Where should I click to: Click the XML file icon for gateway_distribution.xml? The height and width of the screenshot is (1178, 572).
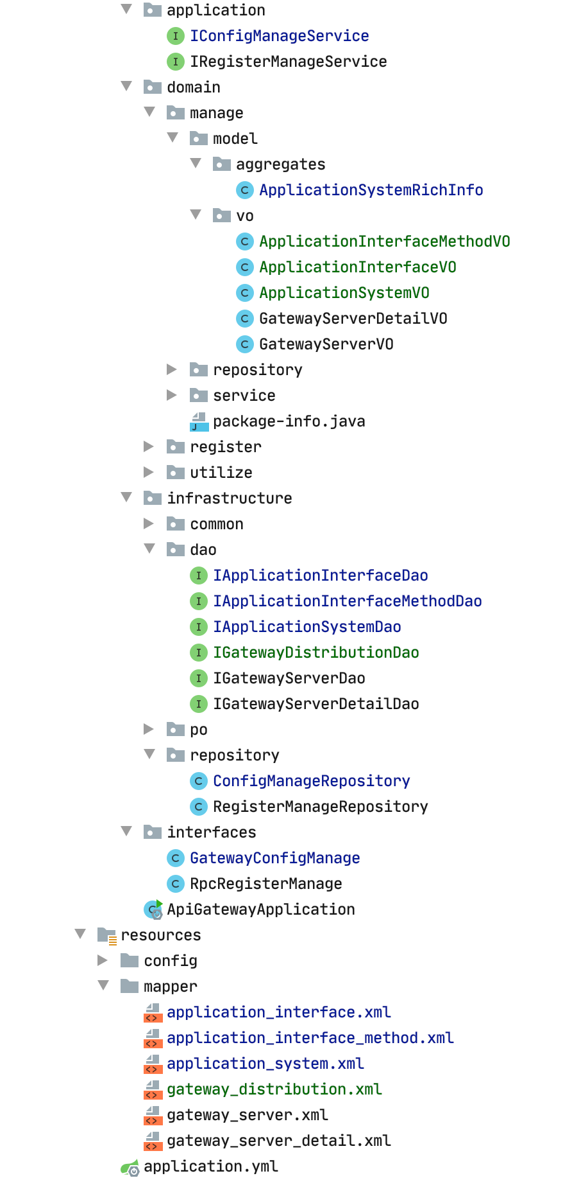click(x=152, y=1089)
